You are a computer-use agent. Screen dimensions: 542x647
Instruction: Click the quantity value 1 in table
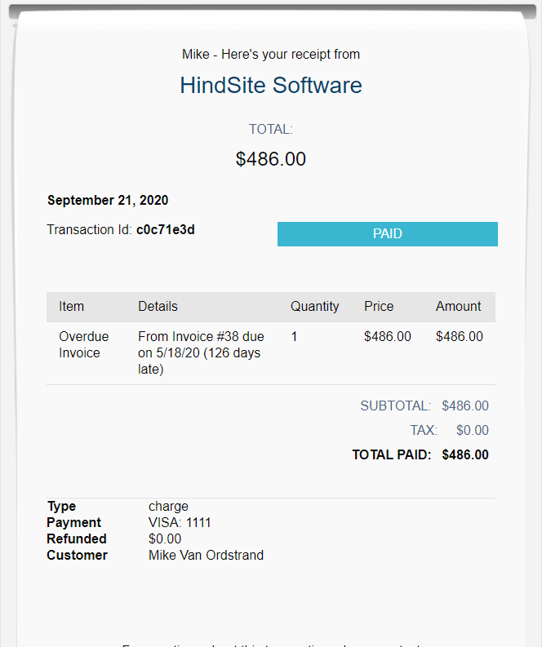click(x=294, y=336)
